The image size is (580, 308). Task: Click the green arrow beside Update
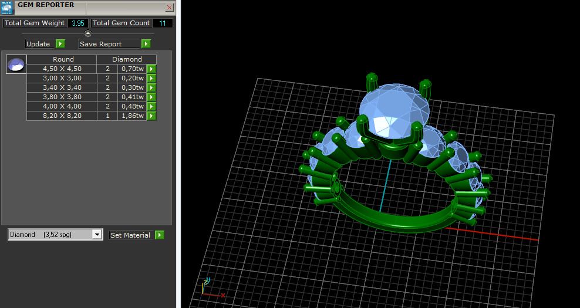tap(60, 44)
